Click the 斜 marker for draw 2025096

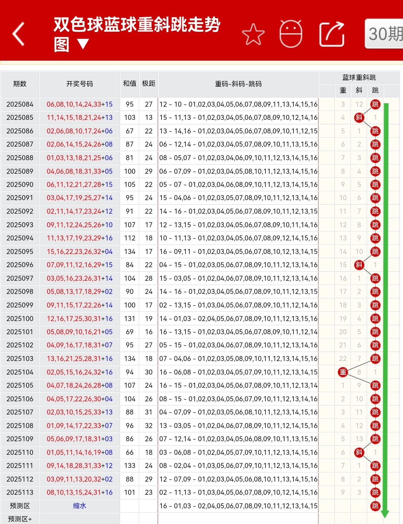[x=359, y=265]
